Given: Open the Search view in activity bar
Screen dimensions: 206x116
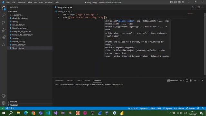Looking at the screenshot, I should 4,15.
